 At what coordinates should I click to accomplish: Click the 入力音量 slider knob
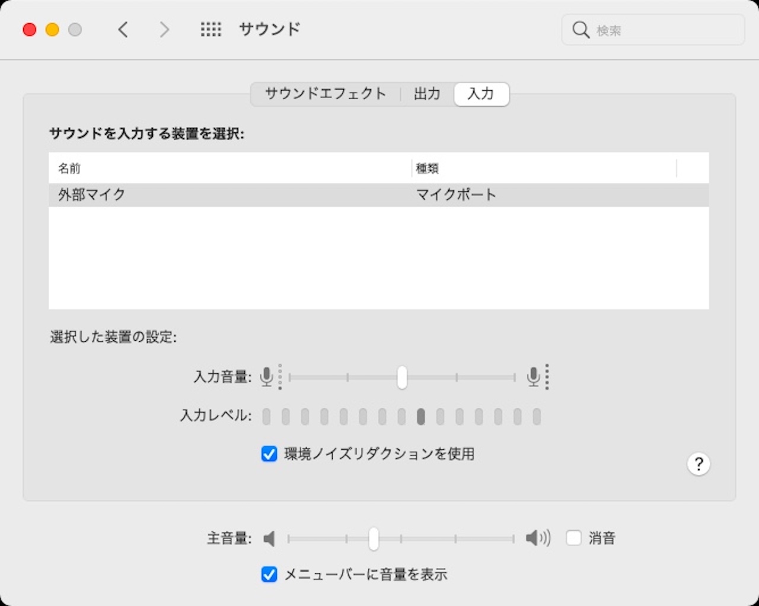pos(402,377)
